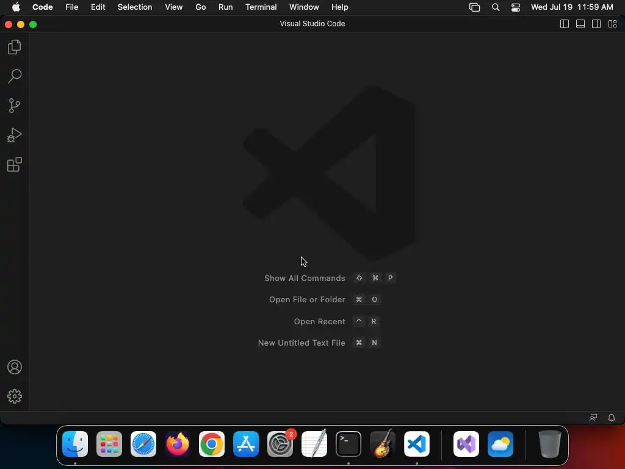Enter full screen with green button
This screenshot has height=469, width=625.
[33, 24]
